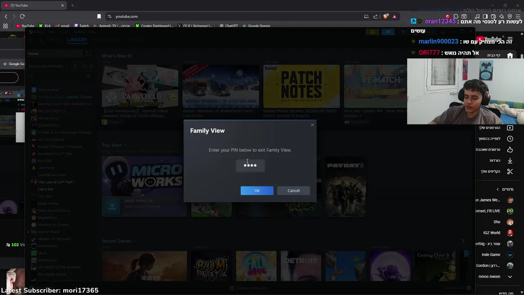Expand the subscriptions section chevron
Screen dimensions: 524x295
[x=498, y=189]
